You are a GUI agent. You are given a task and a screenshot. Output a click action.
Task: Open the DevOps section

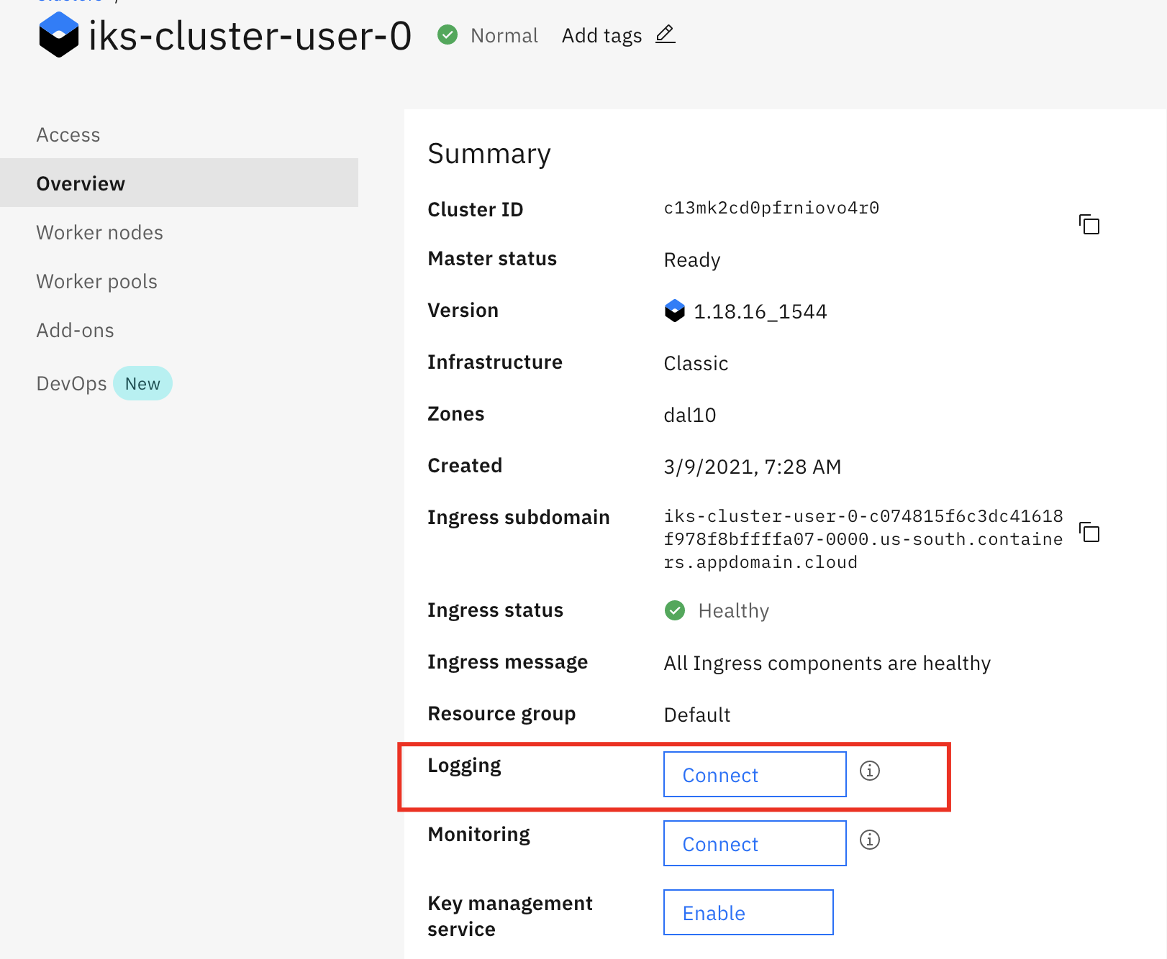(x=71, y=384)
